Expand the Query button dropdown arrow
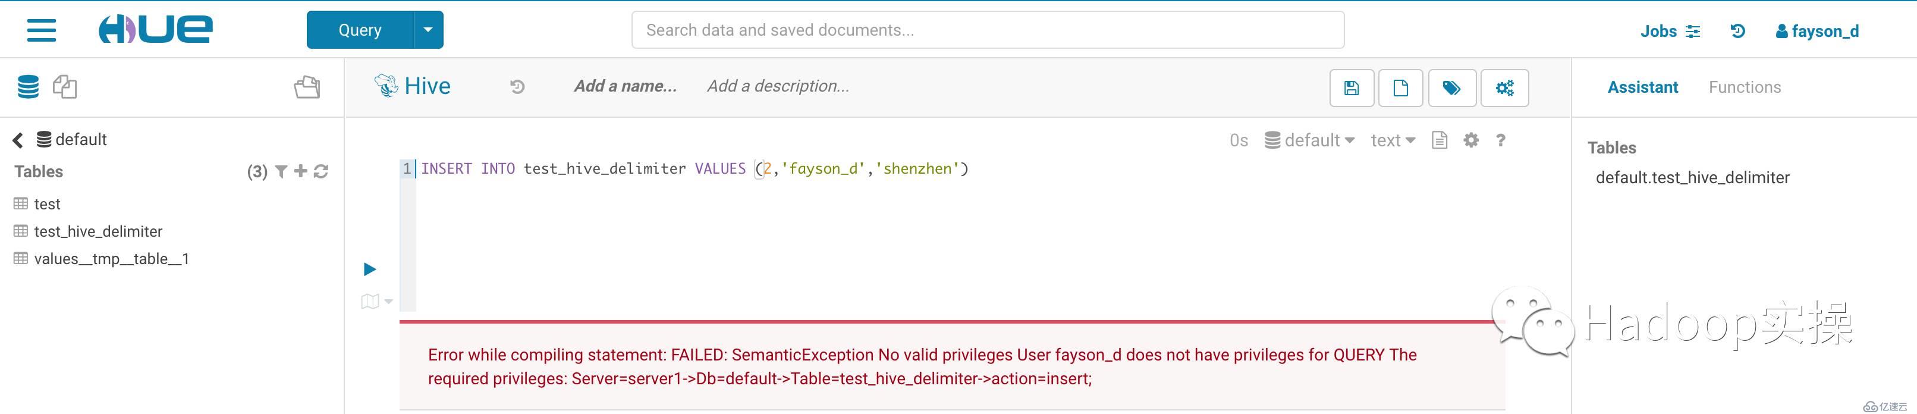The width and height of the screenshot is (1917, 414). tap(428, 30)
